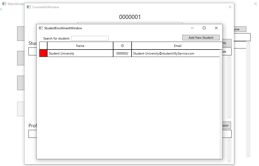Close the MainWindow
This screenshot has width=259, height=166.
click(255, 4)
